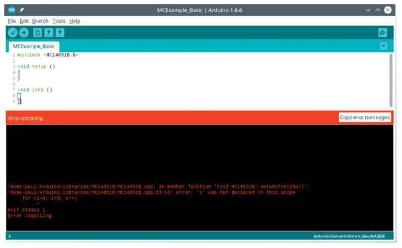Click the Arduino logo in the title bar
Image resolution: width=402 pixels, height=248 pixels.
11,10
